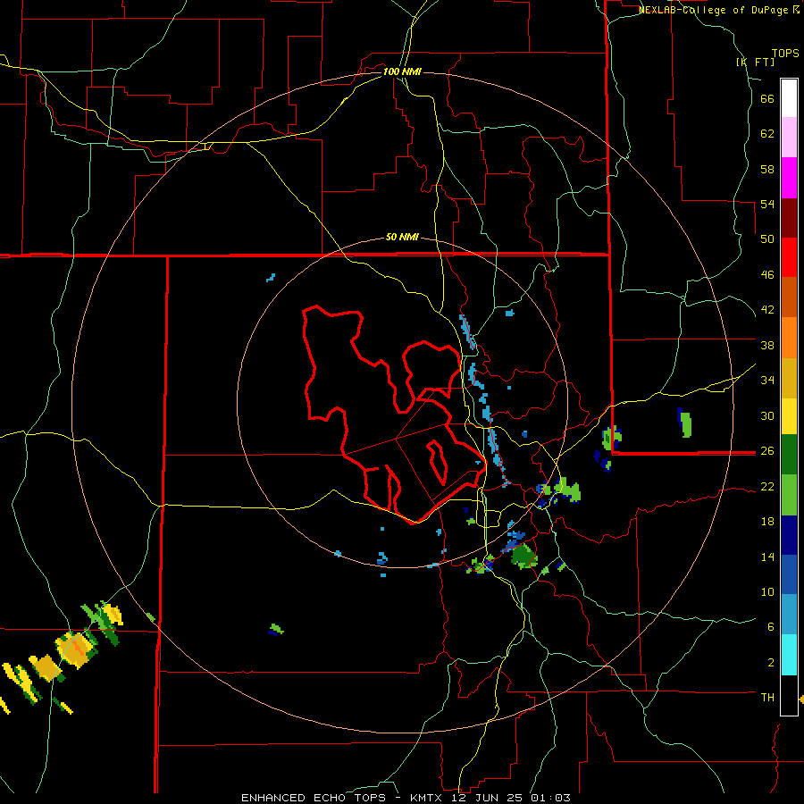Click the navy 14-18 legend swatch

click(789, 535)
